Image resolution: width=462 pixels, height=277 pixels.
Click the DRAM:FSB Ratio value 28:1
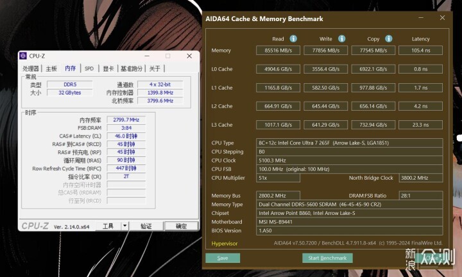point(421,196)
